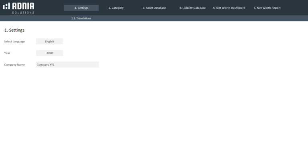
Task: Click the ADNIA bar-chart logo icon
Action: coord(6,6)
